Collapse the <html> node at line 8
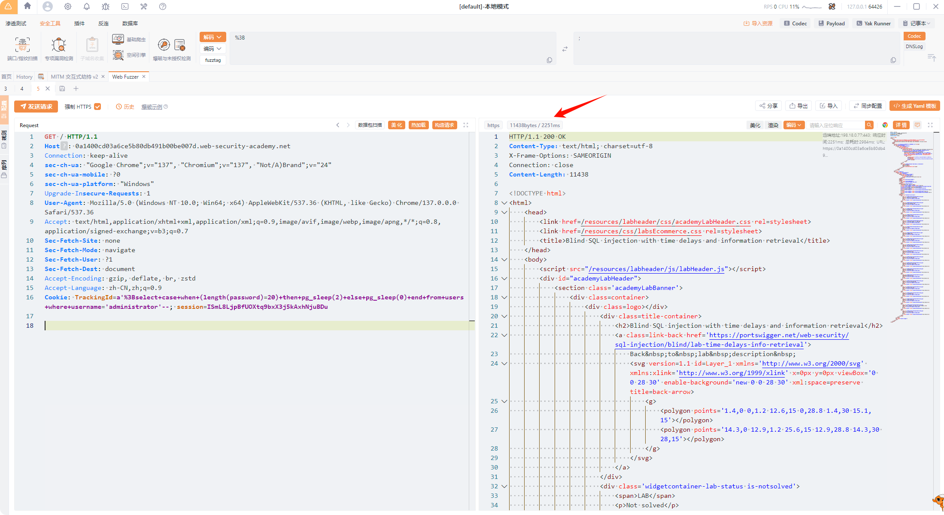 [x=504, y=203]
